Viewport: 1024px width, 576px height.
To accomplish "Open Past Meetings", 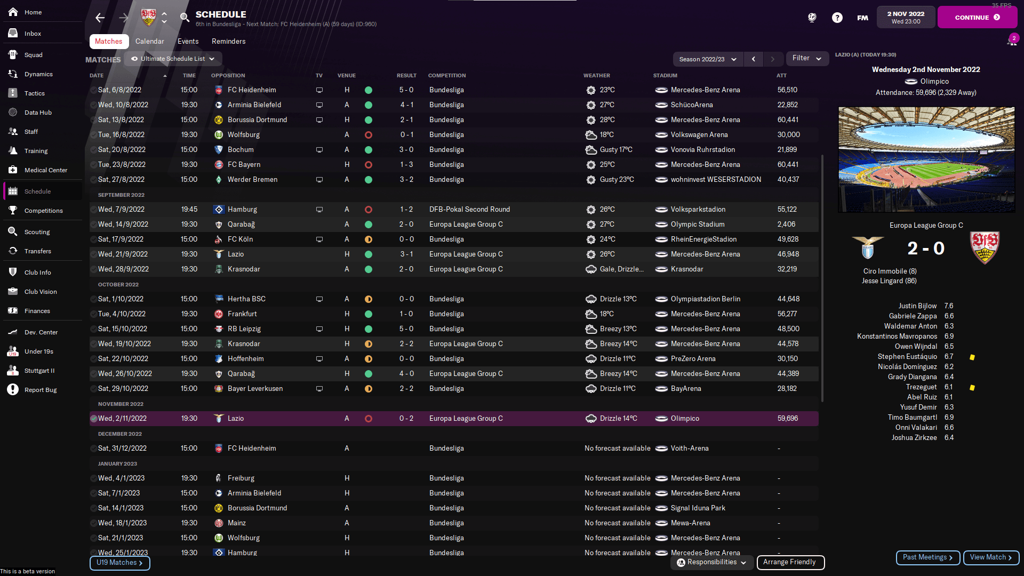I will coord(928,557).
